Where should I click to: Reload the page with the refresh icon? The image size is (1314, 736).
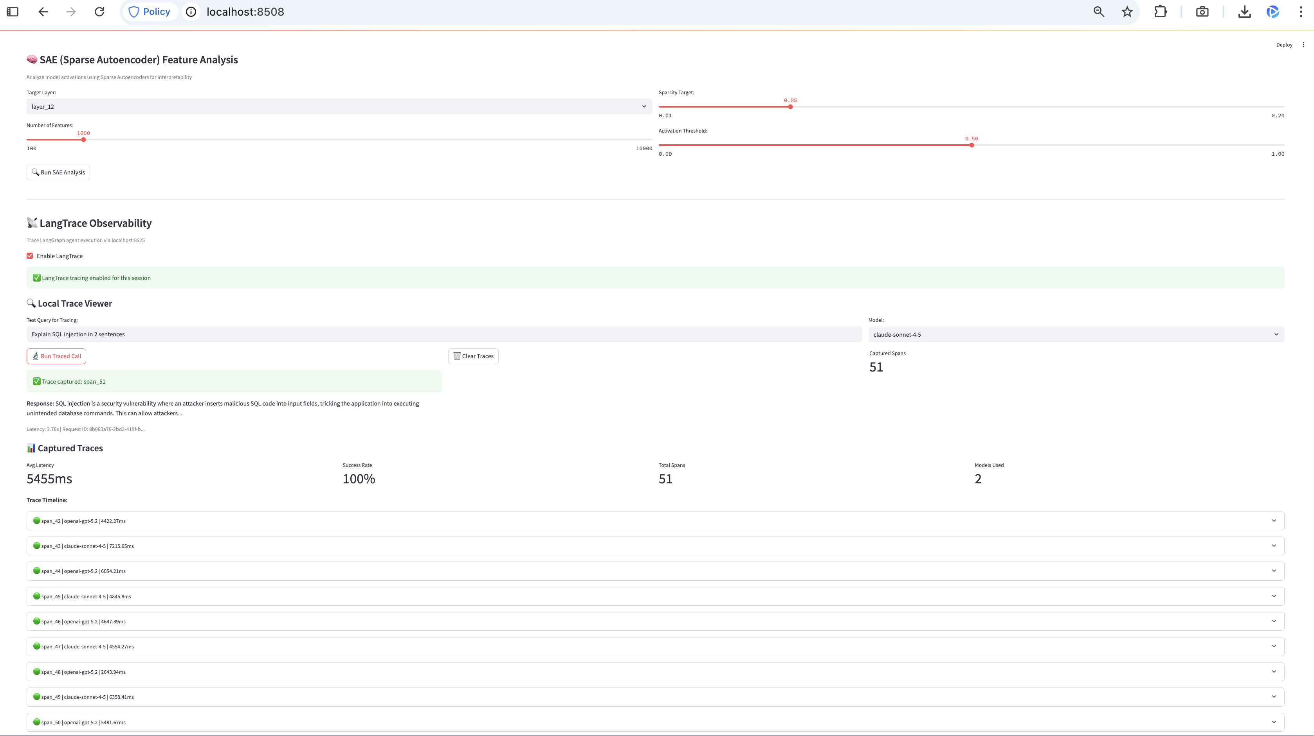(x=99, y=12)
